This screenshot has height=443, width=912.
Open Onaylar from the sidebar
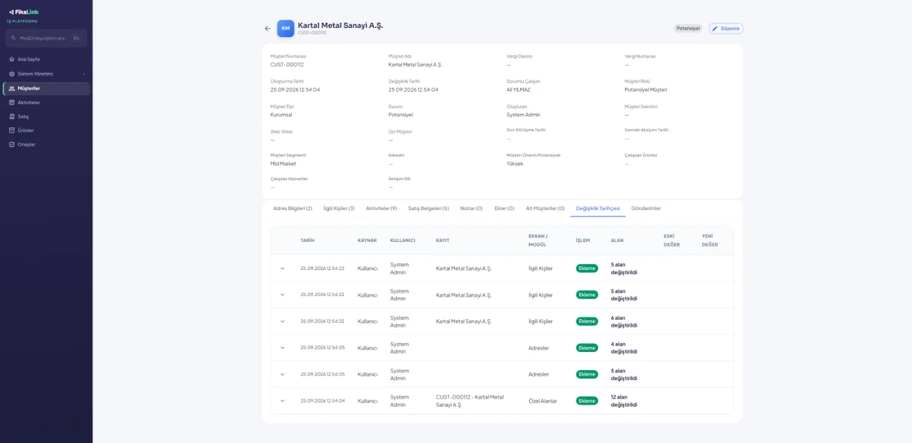click(x=46, y=144)
